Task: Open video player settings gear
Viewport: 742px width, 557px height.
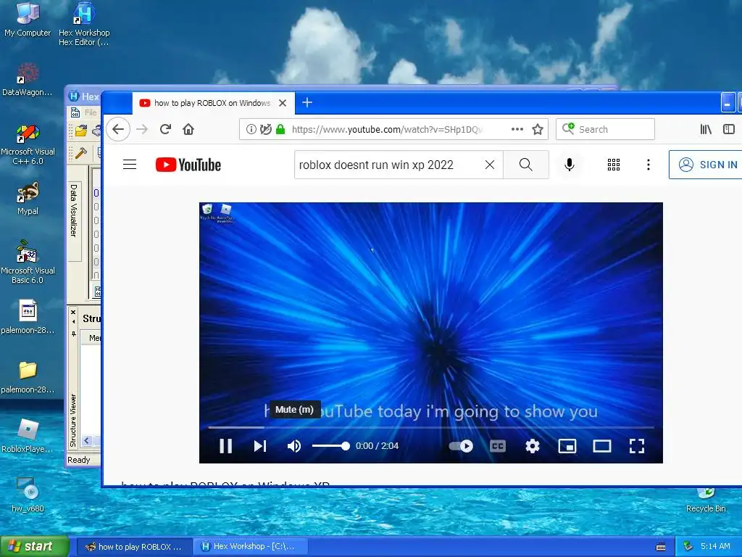Action: [x=533, y=446]
